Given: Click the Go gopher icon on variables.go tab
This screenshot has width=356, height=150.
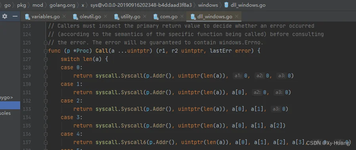Looking at the screenshot, I should (27, 17).
